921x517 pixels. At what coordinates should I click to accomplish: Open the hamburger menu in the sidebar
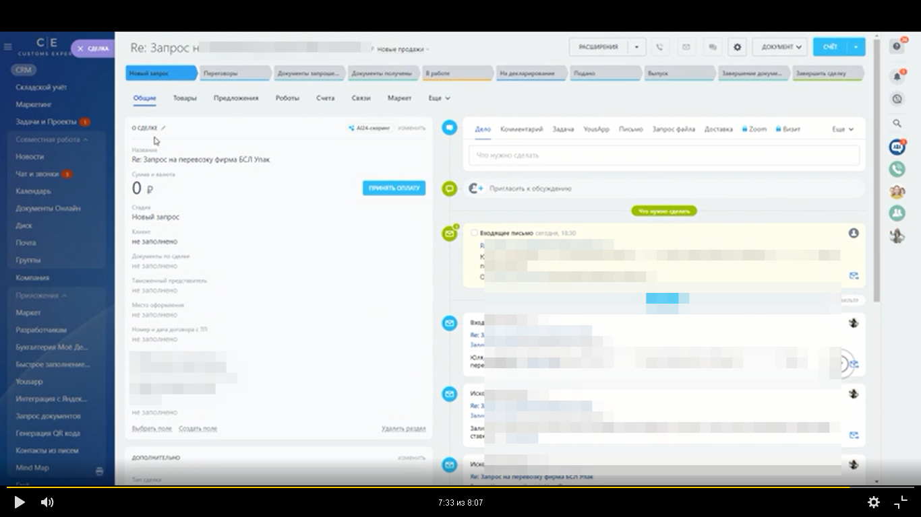[x=8, y=47]
